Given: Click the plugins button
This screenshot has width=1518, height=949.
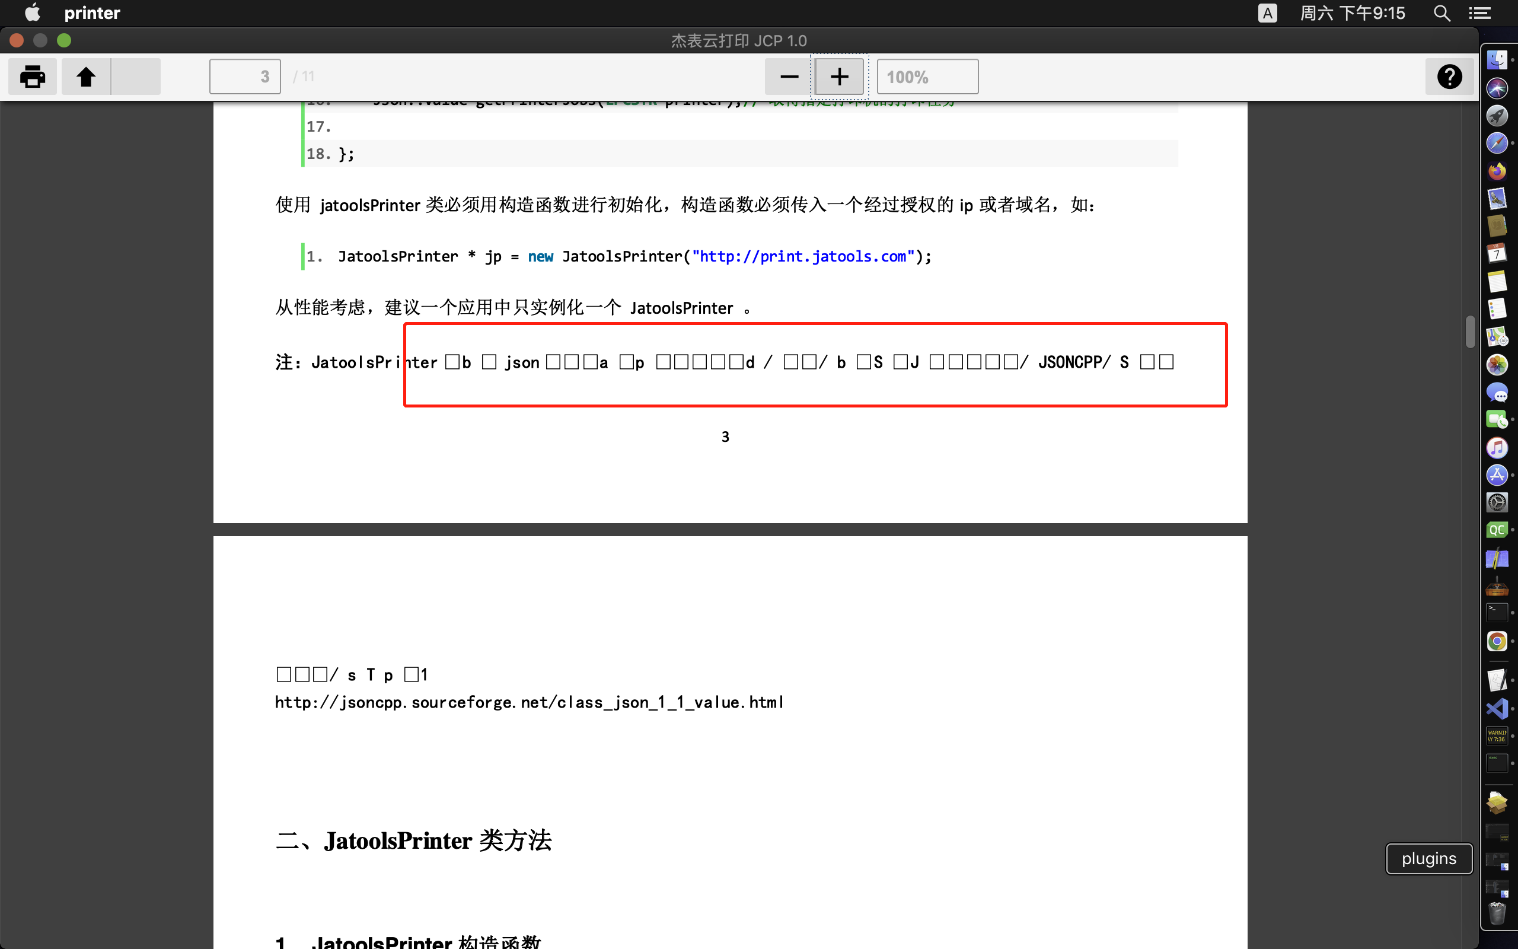Looking at the screenshot, I should (x=1428, y=858).
